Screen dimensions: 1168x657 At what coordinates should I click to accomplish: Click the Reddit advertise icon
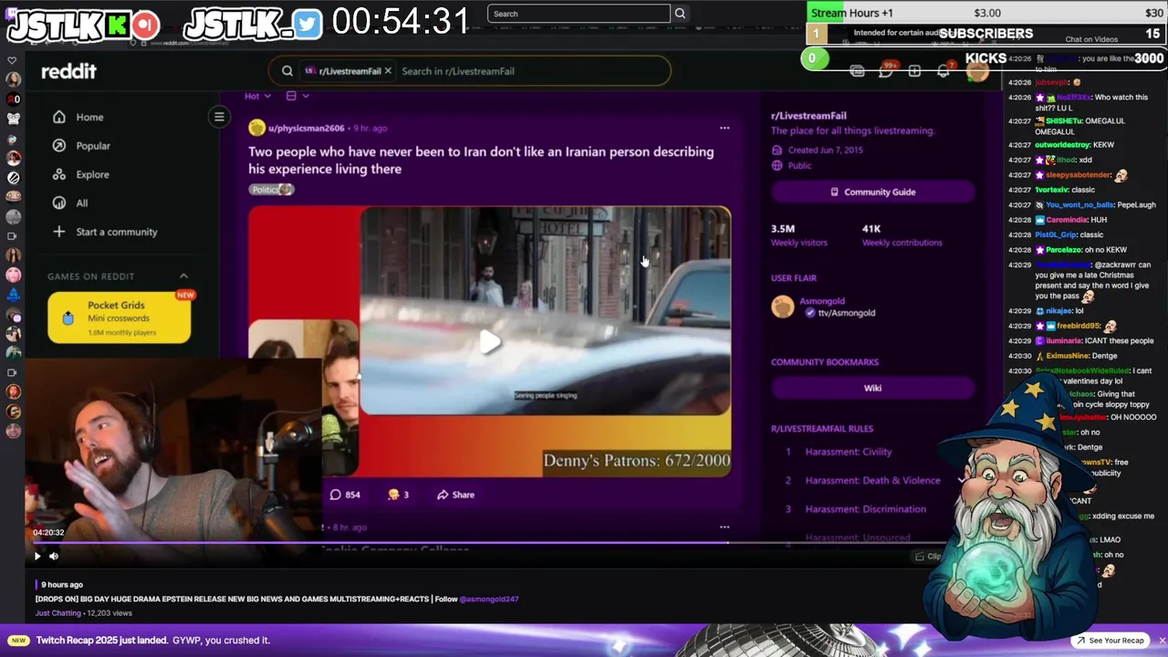857,71
